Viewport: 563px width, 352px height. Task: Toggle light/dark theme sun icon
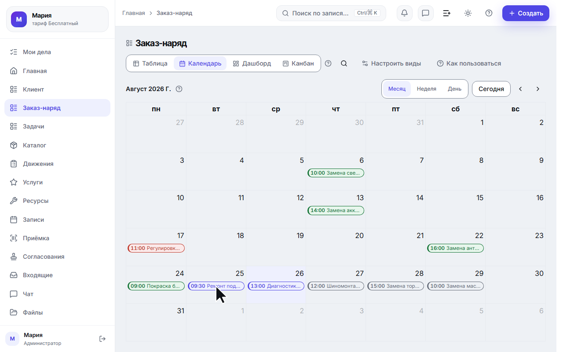468,13
